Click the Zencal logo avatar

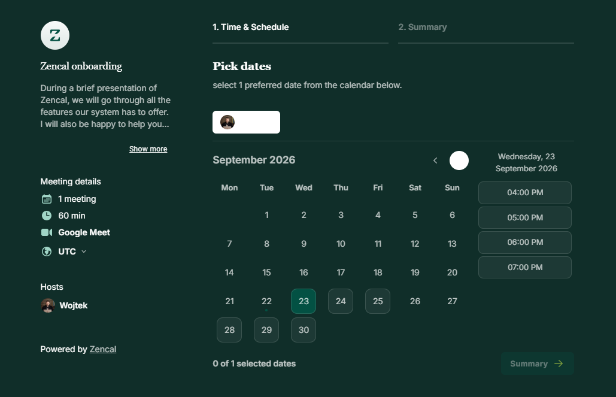pos(55,35)
